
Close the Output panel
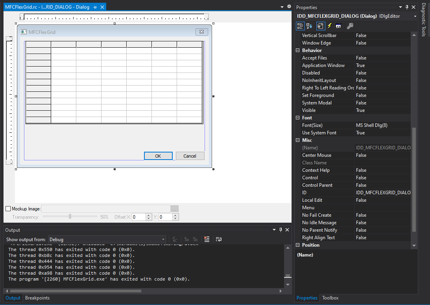287,230
